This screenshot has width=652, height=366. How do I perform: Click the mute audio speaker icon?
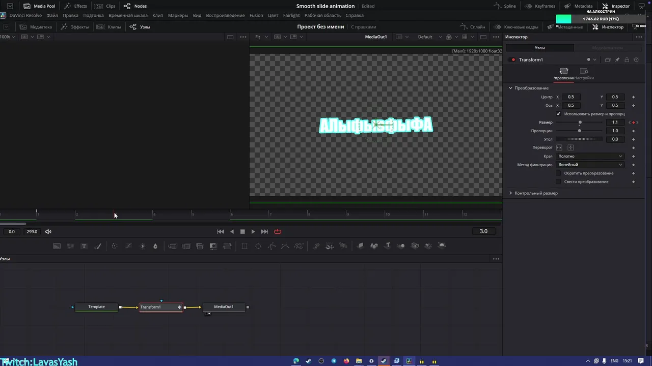click(48, 231)
